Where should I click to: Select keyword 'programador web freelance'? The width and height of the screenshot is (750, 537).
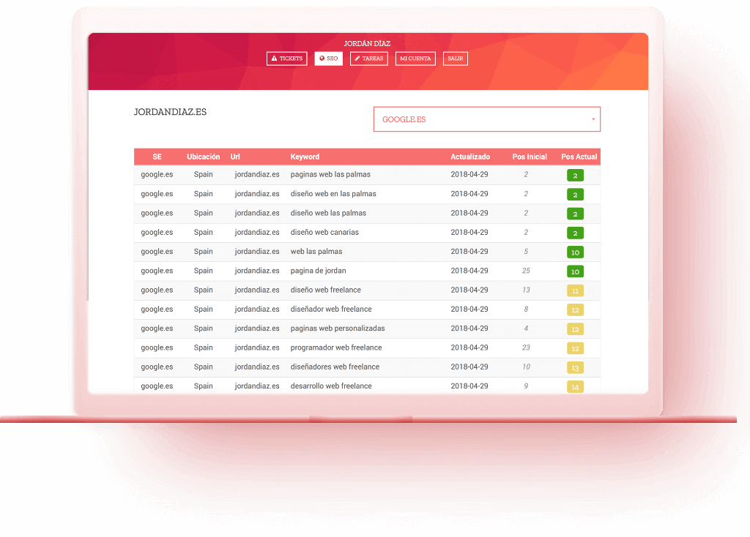336,348
